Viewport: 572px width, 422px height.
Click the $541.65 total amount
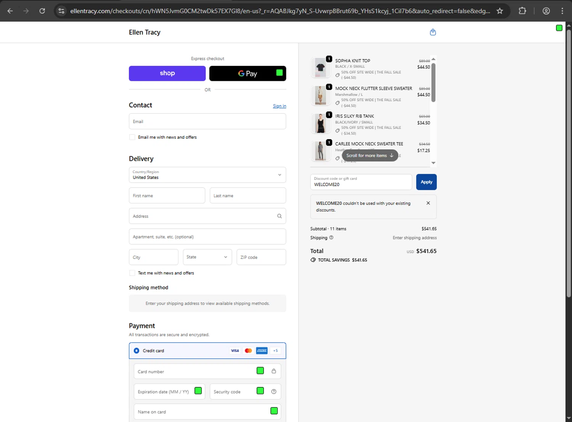[x=426, y=251]
